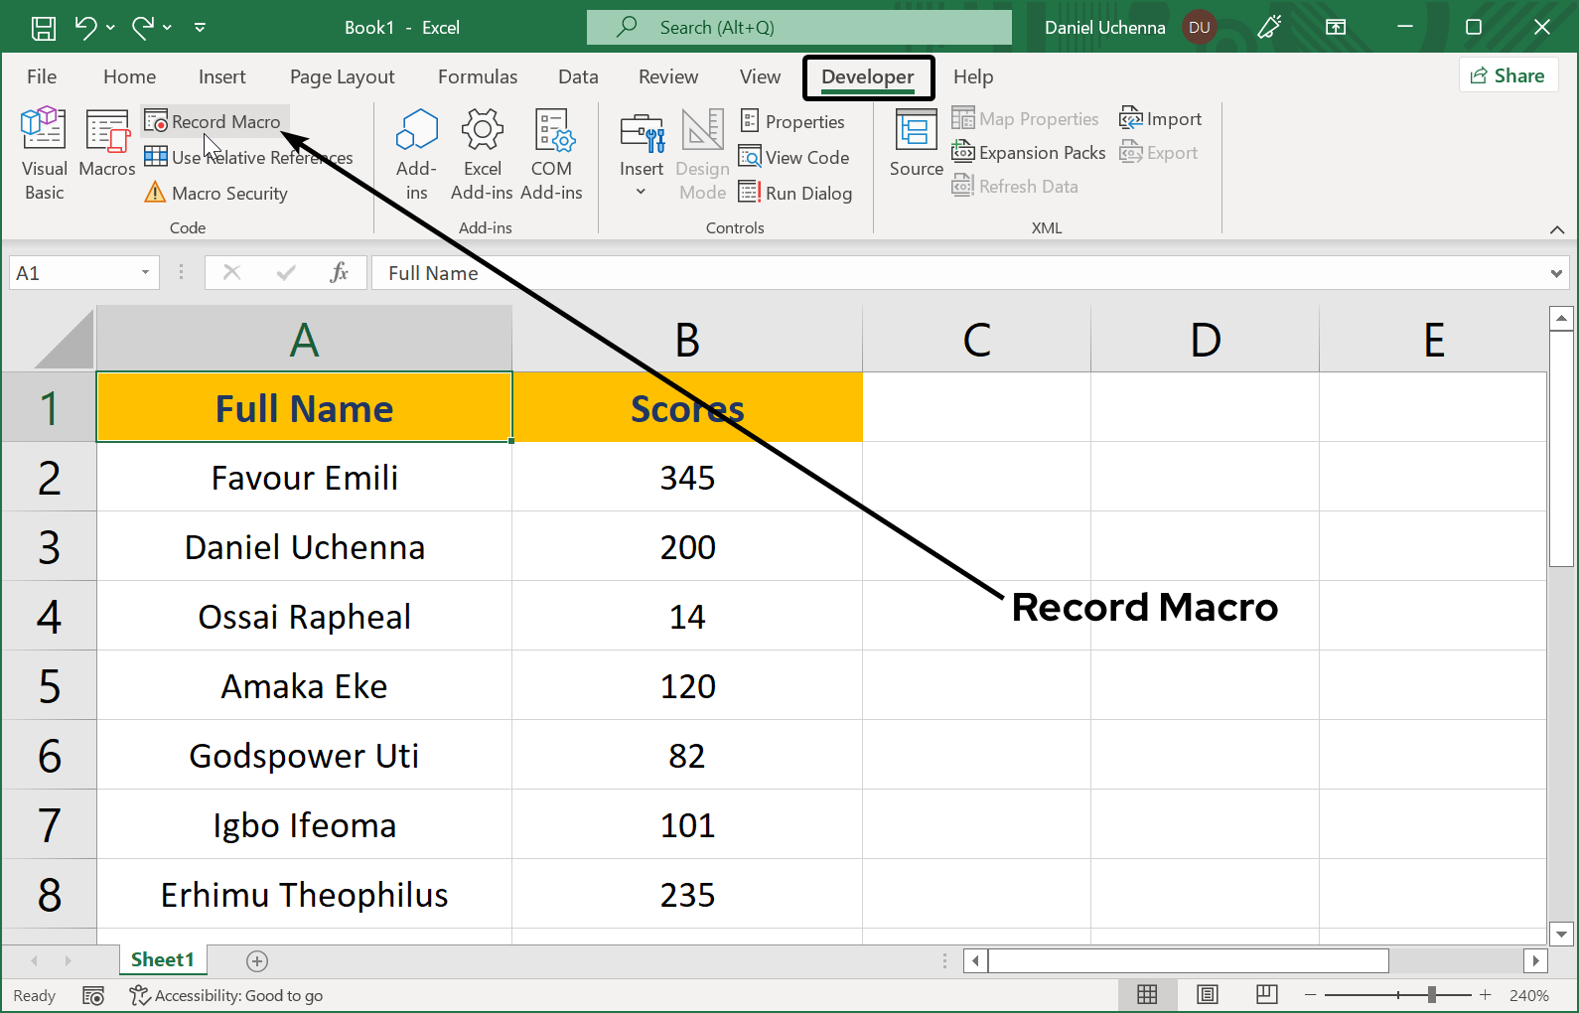Toggle Use Relative References

click(x=248, y=158)
